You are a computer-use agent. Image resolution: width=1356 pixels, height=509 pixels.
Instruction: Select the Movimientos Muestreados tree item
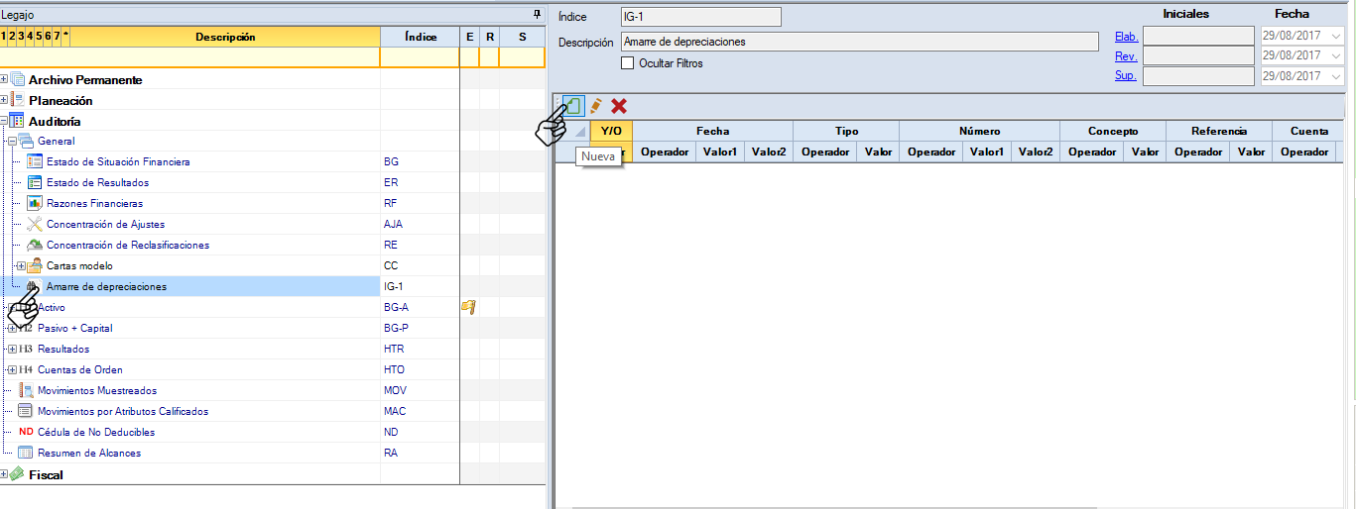pos(96,390)
